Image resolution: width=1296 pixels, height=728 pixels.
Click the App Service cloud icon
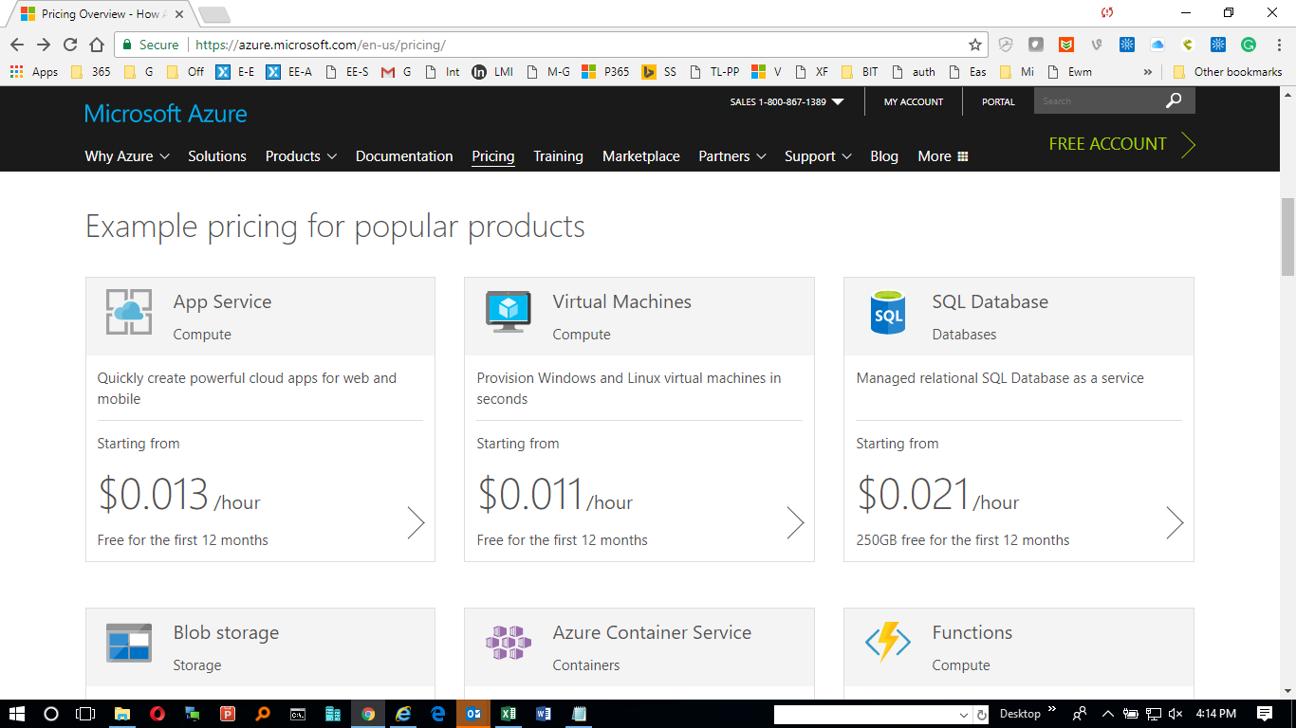pyautogui.click(x=129, y=311)
